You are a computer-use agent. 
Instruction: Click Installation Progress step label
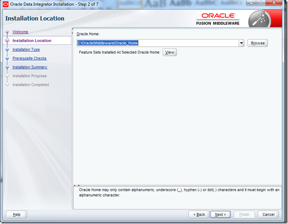[x=30, y=76]
